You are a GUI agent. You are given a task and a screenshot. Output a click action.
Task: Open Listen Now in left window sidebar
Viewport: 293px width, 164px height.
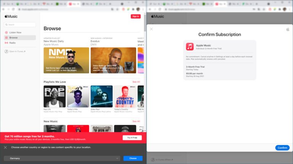[19, 32]
